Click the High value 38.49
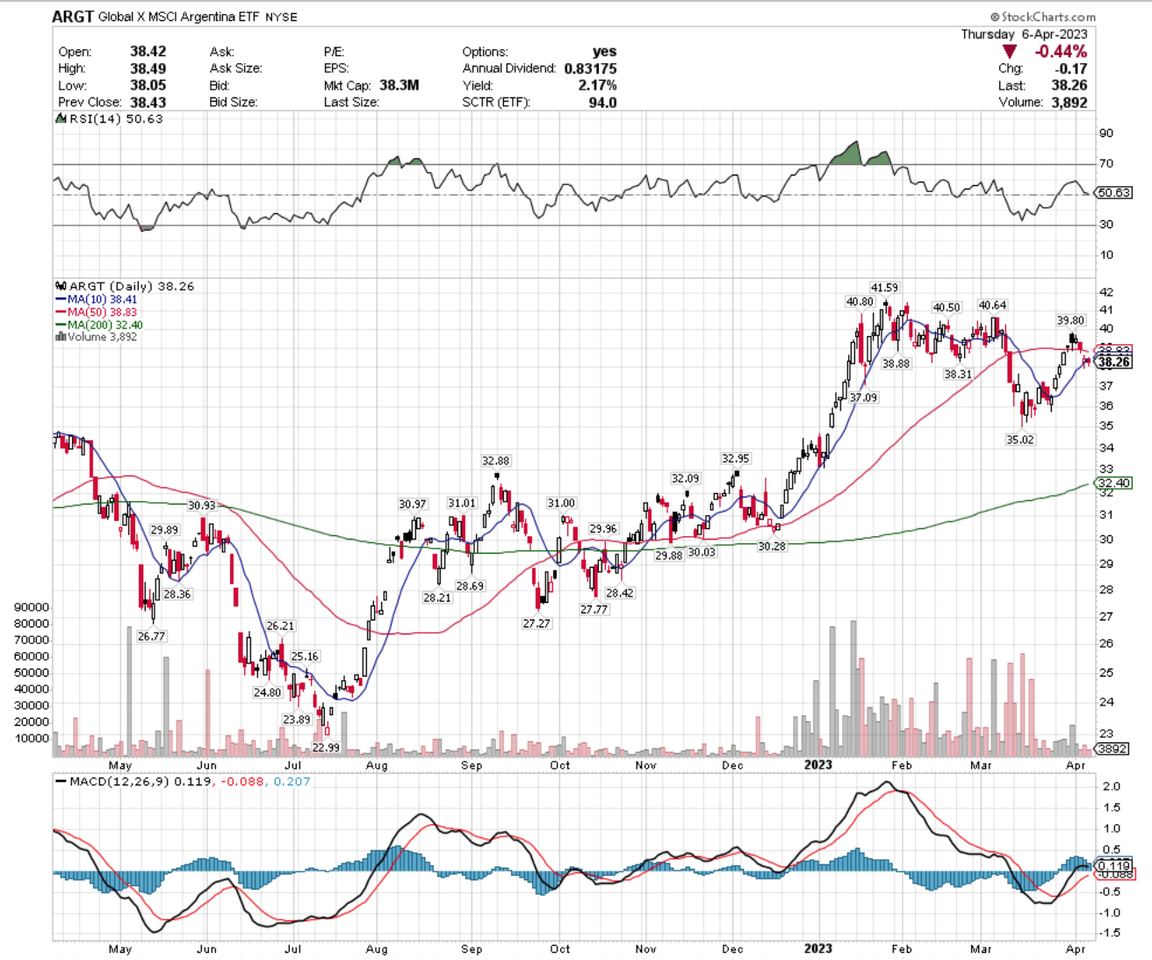The width and height of the screenshot is (1152, 960). click(148, 68)
